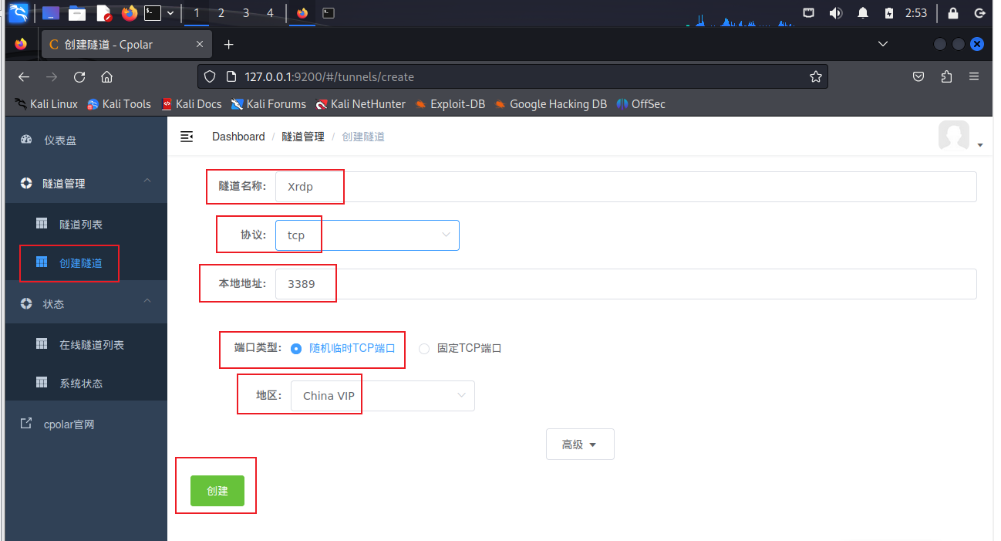This screenshot has width=1001, height=541.
Task: Open the OffSec bookmark
Action: coord(641,104)
